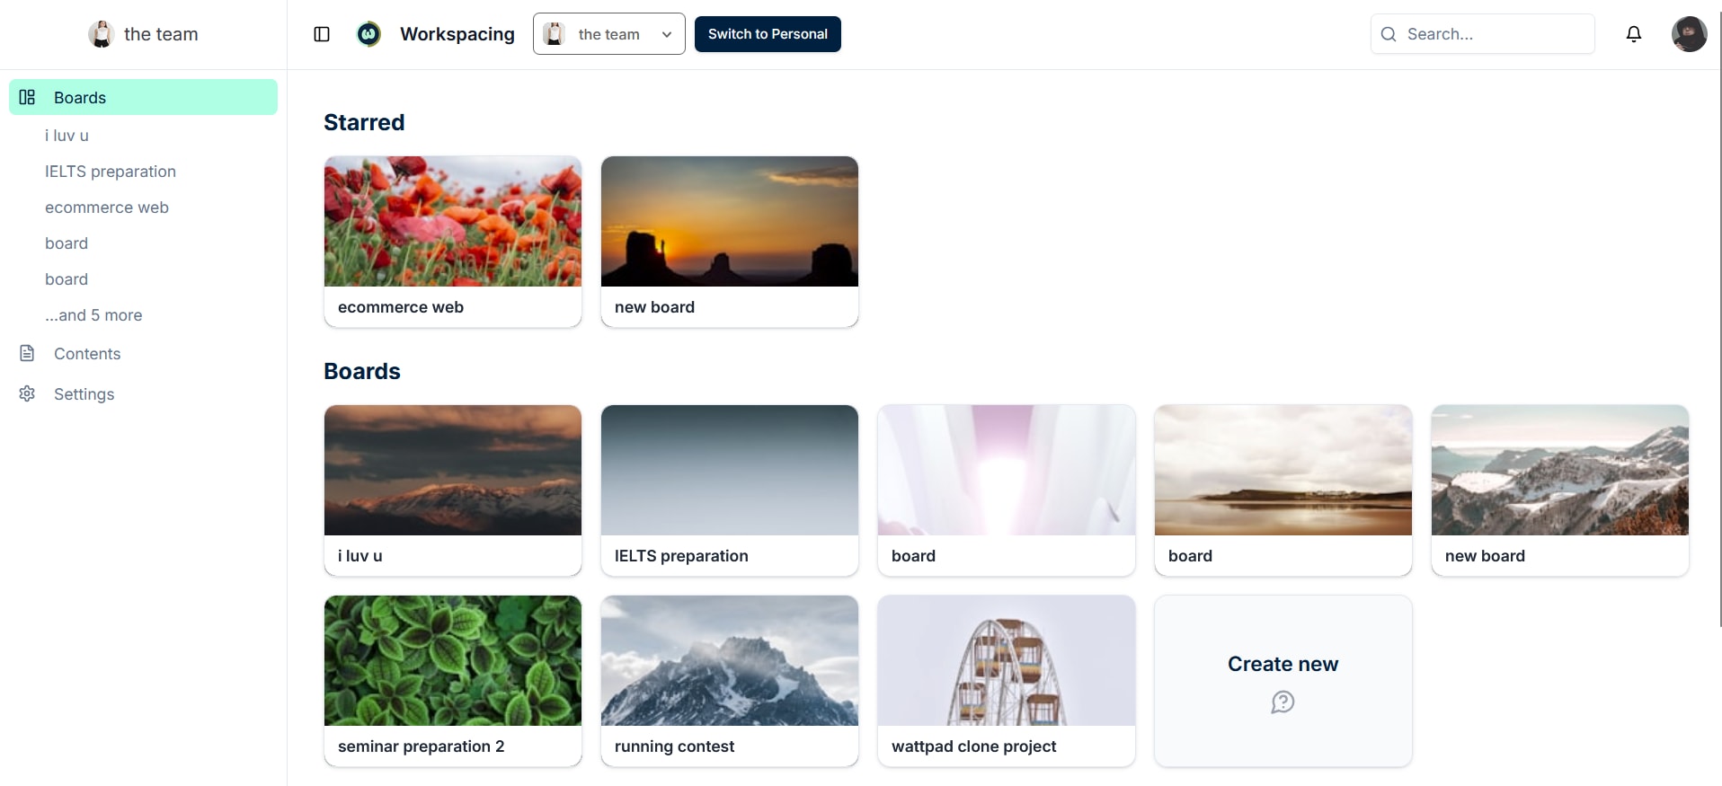Open the team workspace dropdown
1722x786 pixels.
pyautogui.click(x=609, y=34)
